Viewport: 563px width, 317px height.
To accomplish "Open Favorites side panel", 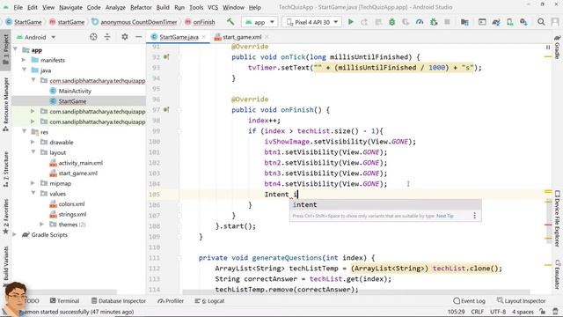I will (x=6, y=217).
